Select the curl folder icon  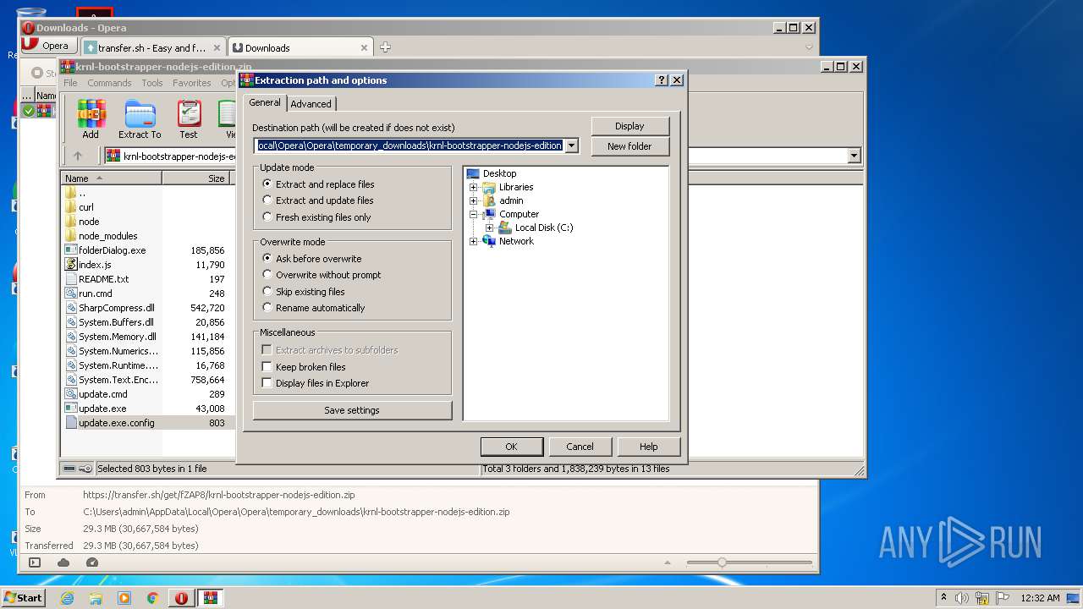click(x=71, y=207)
